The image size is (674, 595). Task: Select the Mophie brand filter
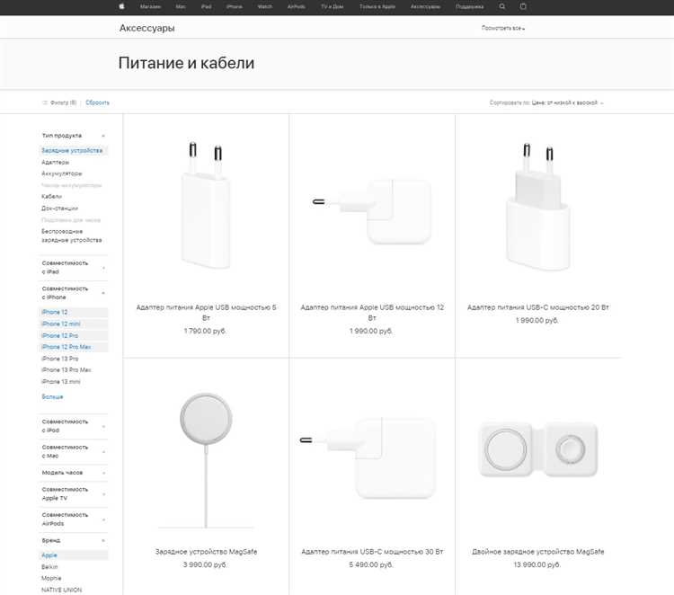(x=51, y=578)
